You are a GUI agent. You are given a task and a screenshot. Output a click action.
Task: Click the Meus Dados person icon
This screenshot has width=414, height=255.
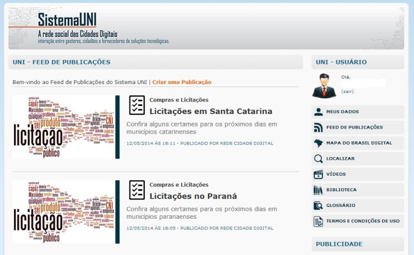318,111
